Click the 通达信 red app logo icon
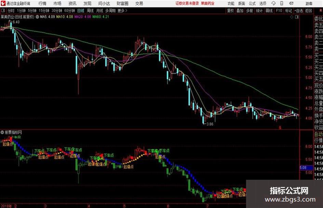Viewport: 323px width, 208px height. [x=3, y=3]
